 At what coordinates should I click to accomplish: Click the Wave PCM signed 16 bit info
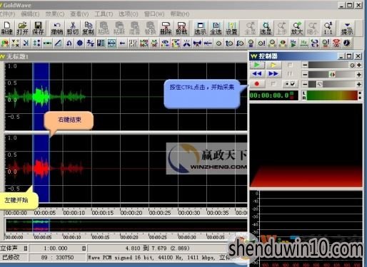[159, 257]
